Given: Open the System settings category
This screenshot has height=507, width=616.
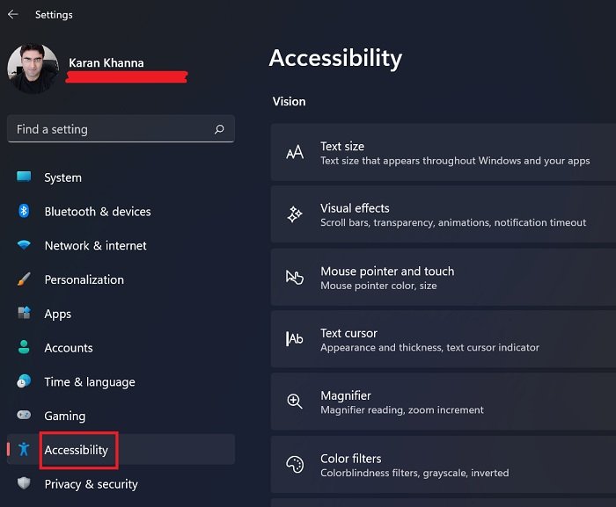Looking at the screenshot, I should tap(62, 177).
